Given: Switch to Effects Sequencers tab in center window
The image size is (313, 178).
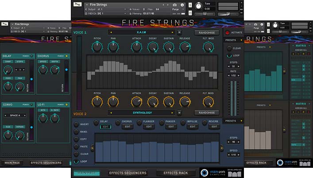Looking at the screenshot, I should coord(128,173).
